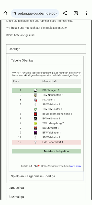Click the Meister - Relegation legend bar
Viewport: 92px width, 205px height.
[47, 151]
